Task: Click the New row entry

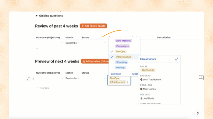Action: [43, 88]
